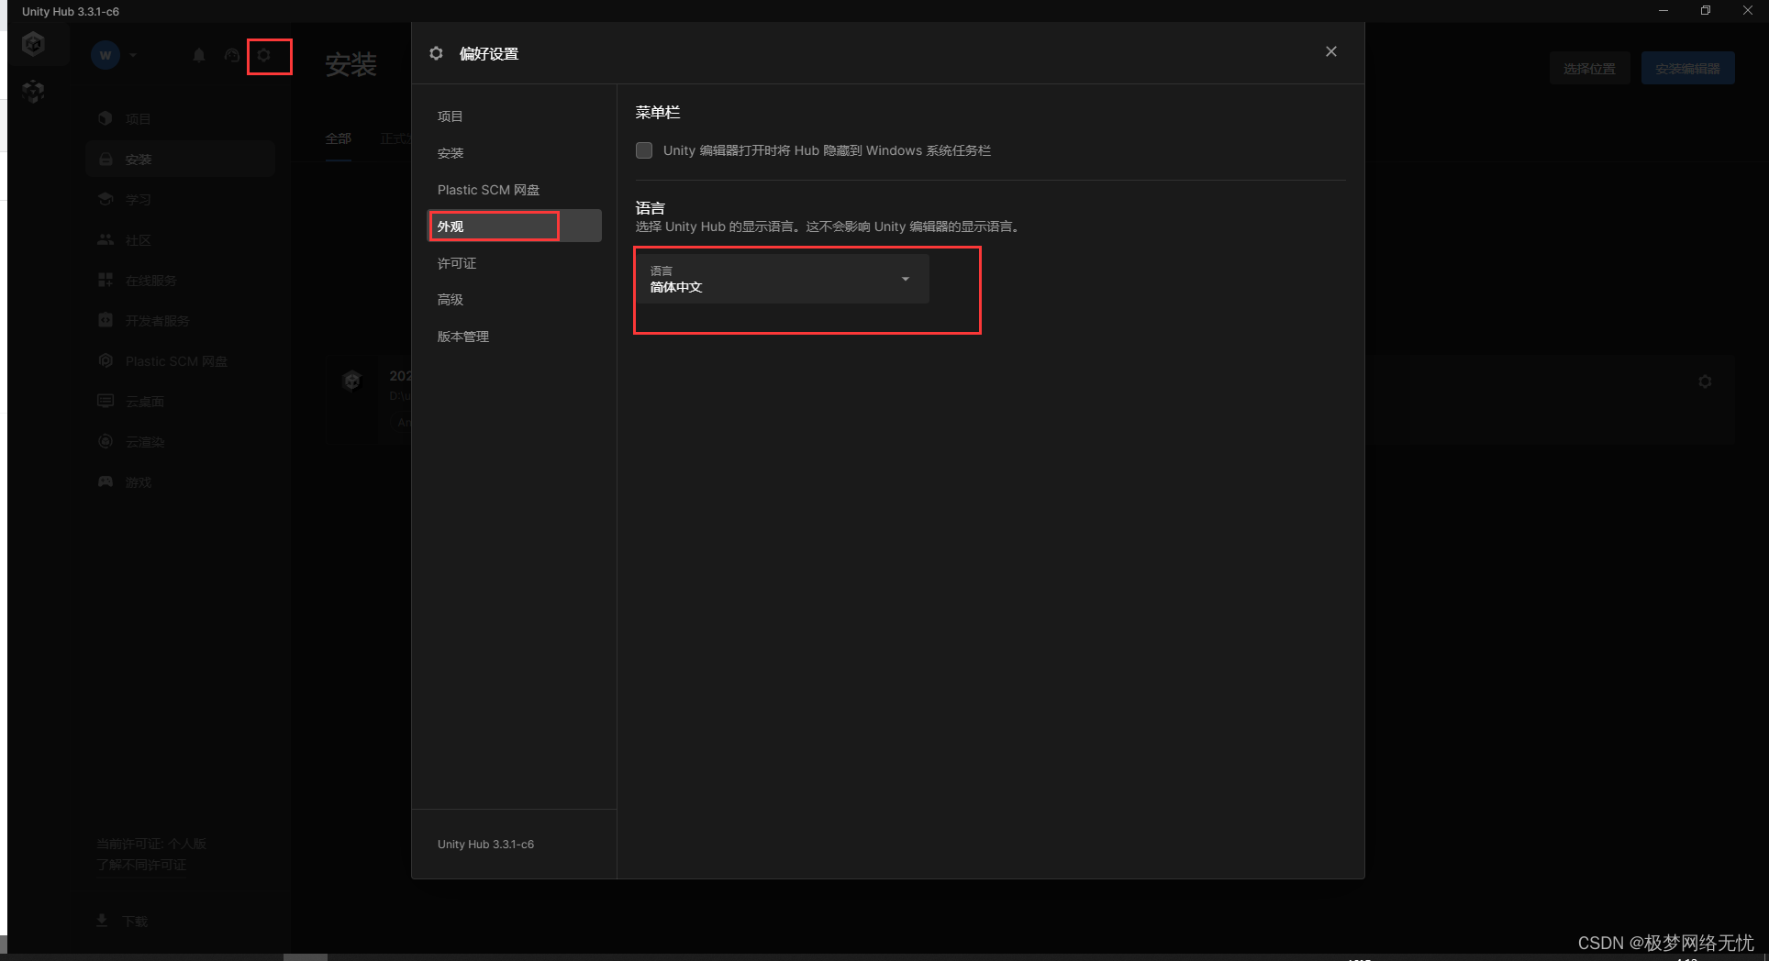Open 项目 in the Hub sidebar

(180, 118)
